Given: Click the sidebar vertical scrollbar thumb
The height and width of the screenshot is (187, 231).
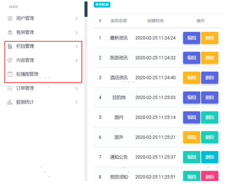Looking at the screenshot, I should coord(86,9).
